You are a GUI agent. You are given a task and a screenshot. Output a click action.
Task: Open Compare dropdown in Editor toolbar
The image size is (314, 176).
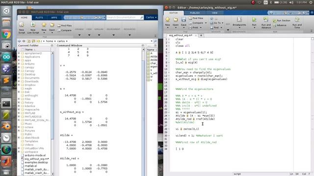coord(206,23)
